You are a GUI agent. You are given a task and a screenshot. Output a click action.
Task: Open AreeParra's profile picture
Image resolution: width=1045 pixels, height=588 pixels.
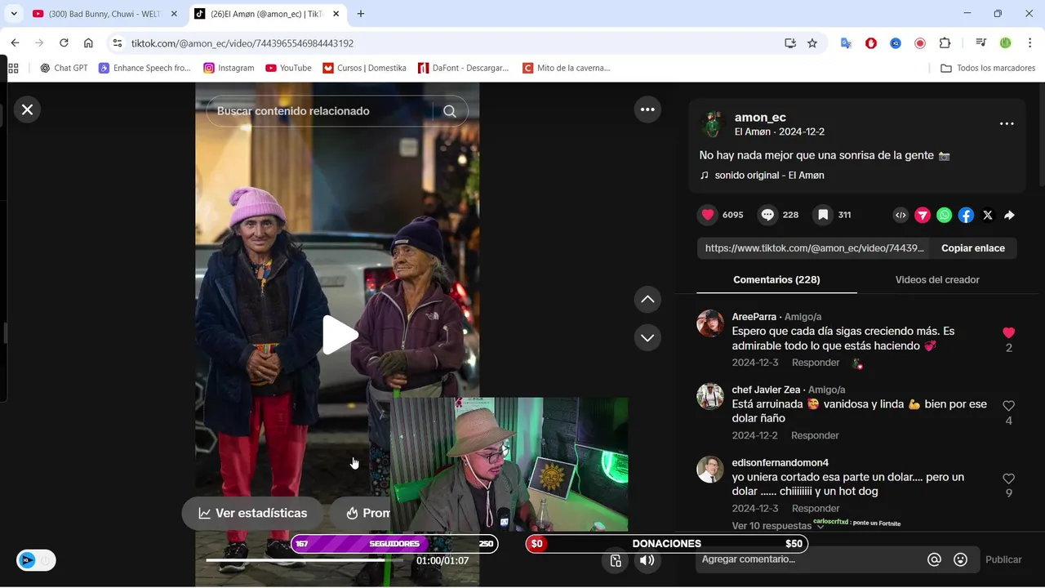coord(710,323)
